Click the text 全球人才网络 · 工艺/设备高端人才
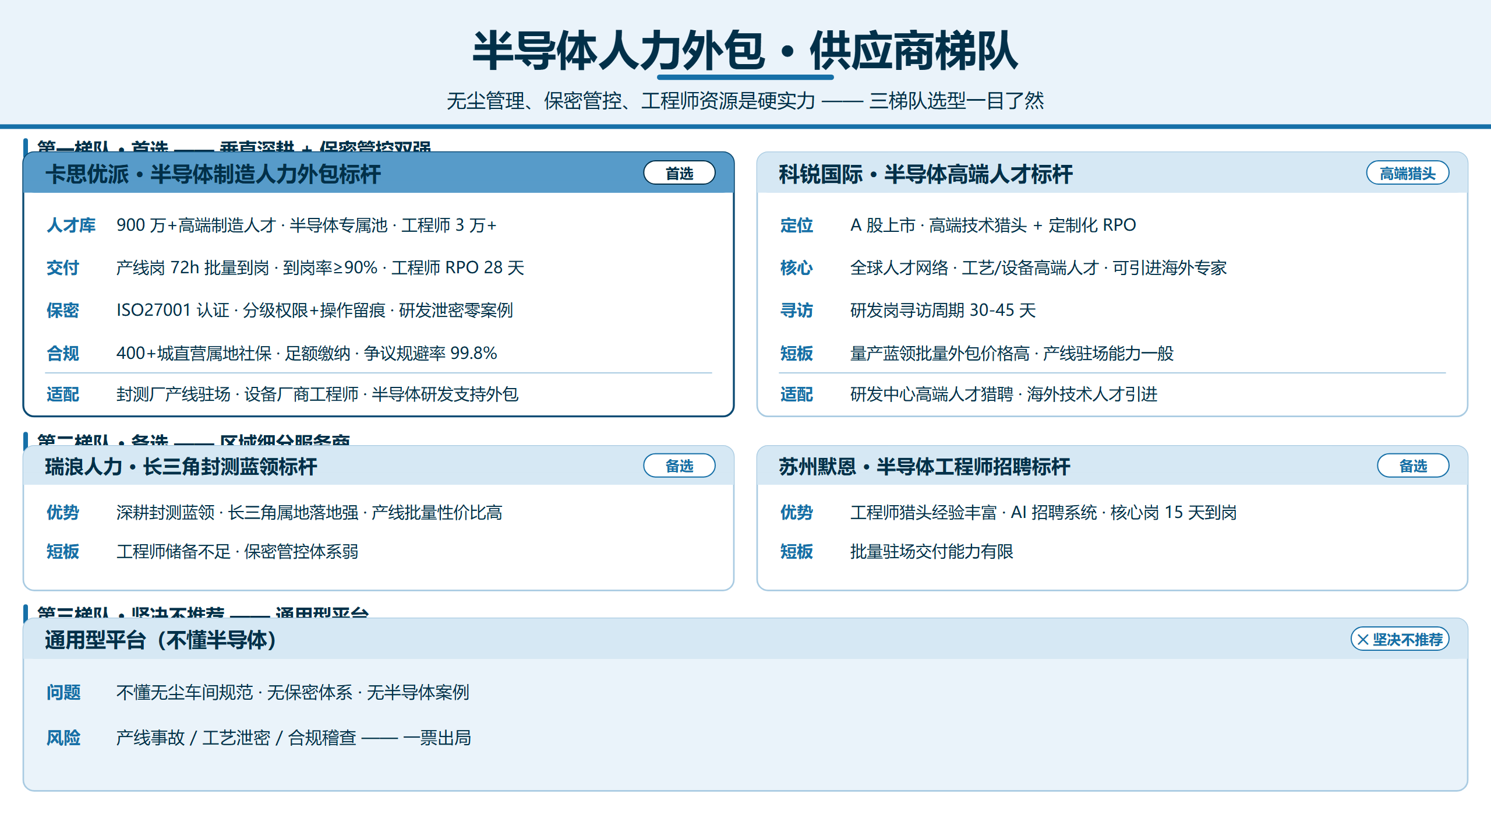Viewport: 1491px width, 839px height. click(974, 268)
